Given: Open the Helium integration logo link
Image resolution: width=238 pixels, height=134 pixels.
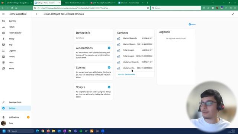Looking at the screenshot, I should (x=192, y=24).
